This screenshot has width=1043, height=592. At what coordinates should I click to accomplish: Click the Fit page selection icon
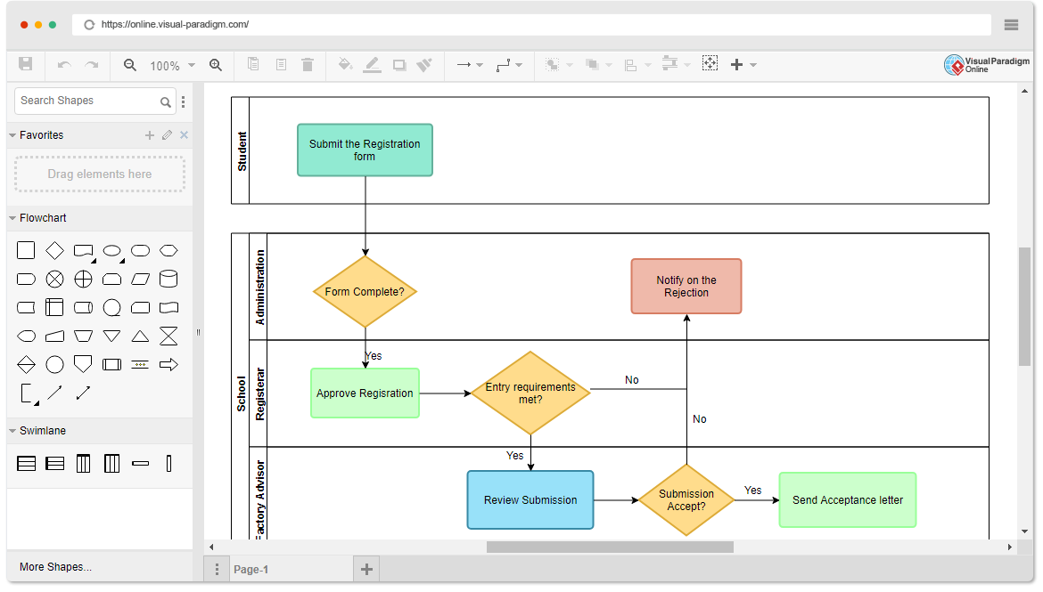coord(710,64)
